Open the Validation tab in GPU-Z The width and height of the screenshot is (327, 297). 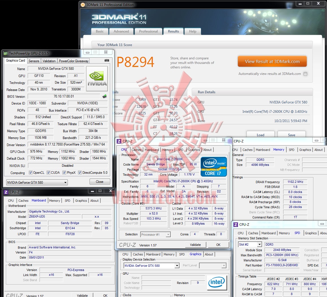pos(49,61)
